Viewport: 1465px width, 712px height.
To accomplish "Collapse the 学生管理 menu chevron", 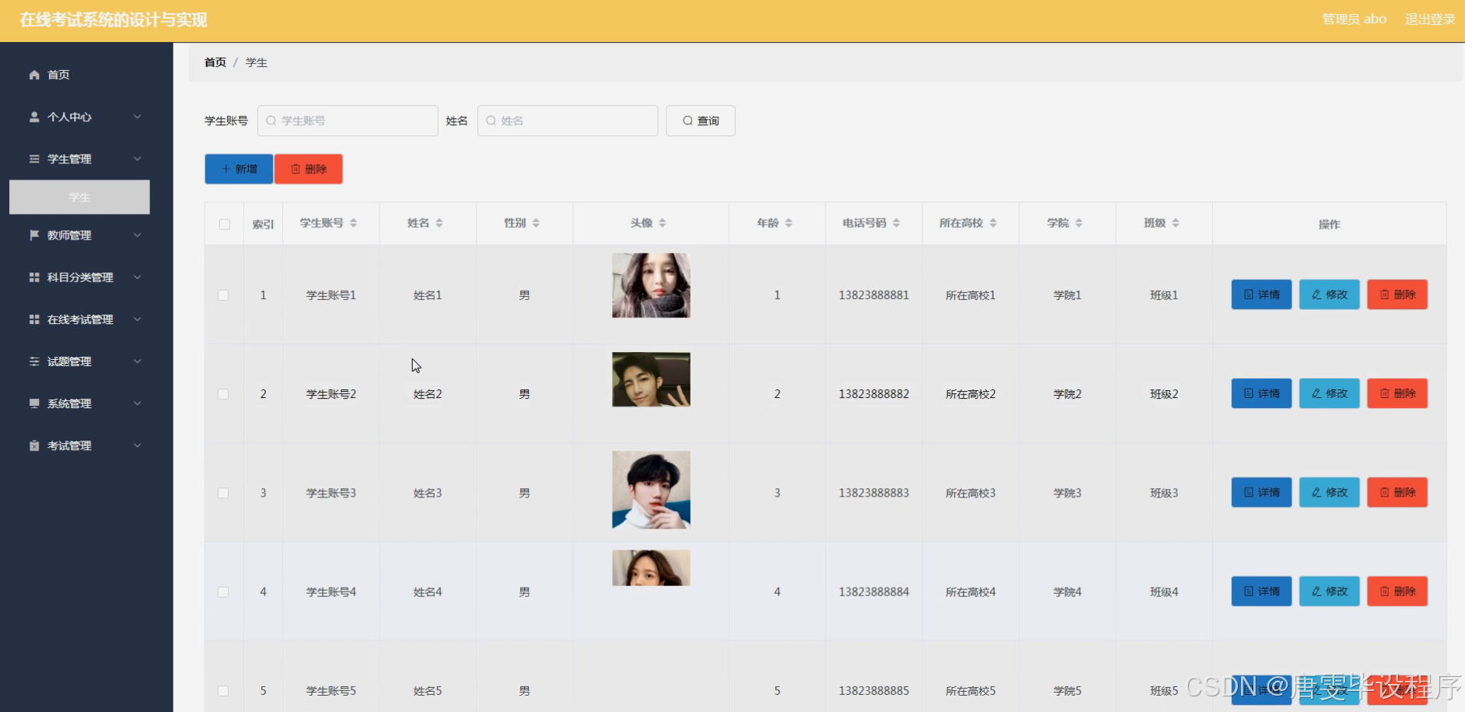I will [x=137, y=159].
